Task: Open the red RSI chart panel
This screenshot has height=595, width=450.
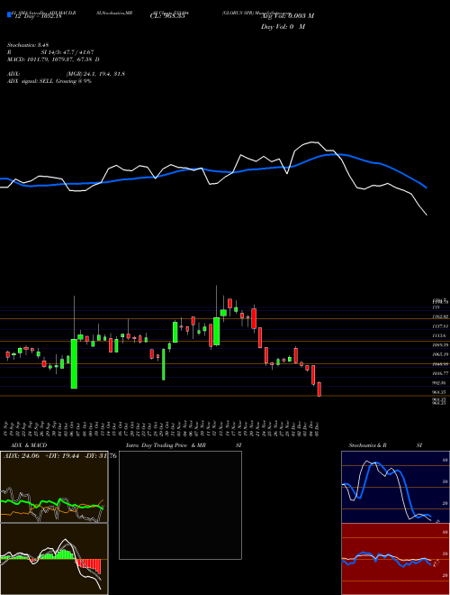Action: (395, 559)
